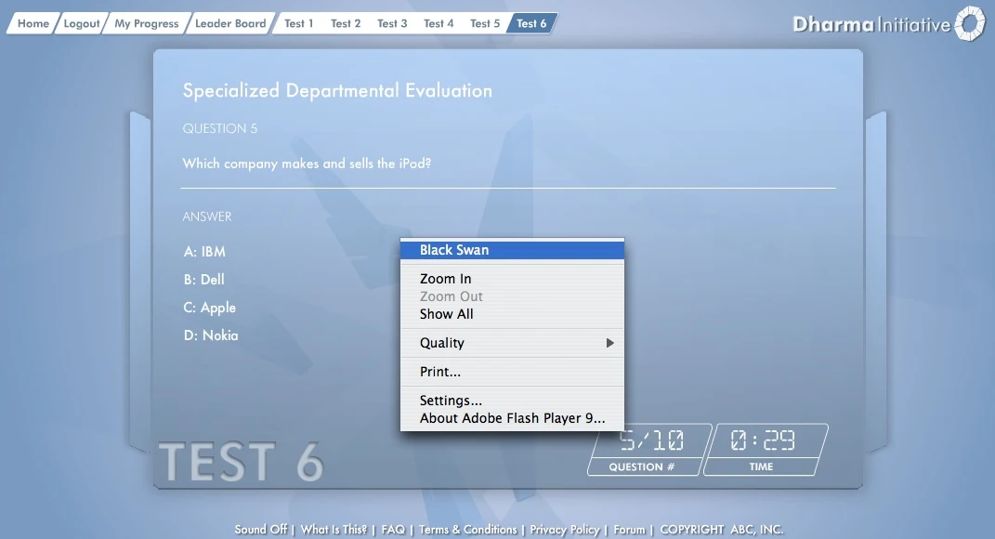Choose answer B: Dell
Screen dimensions: 995x539
[x=203, y=280]
